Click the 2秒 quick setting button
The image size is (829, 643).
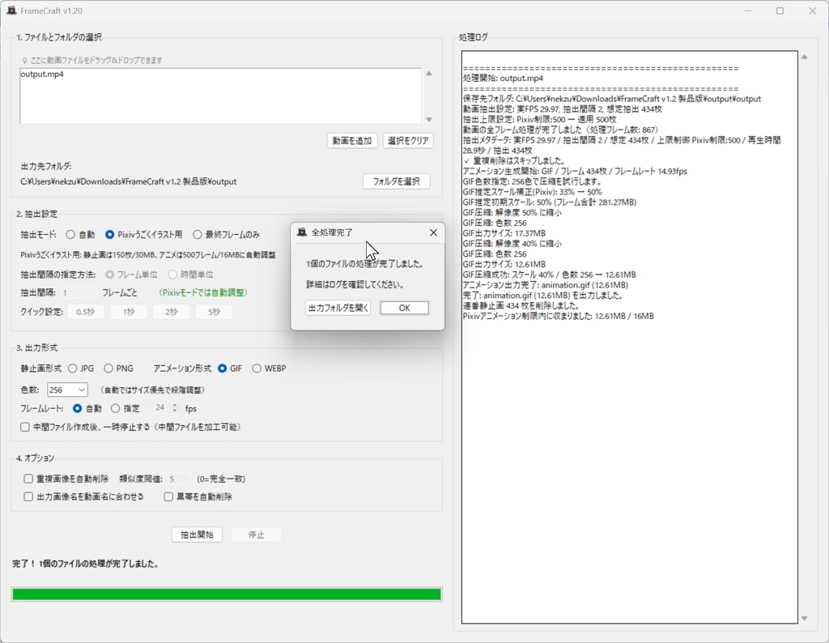coord(172,312)
